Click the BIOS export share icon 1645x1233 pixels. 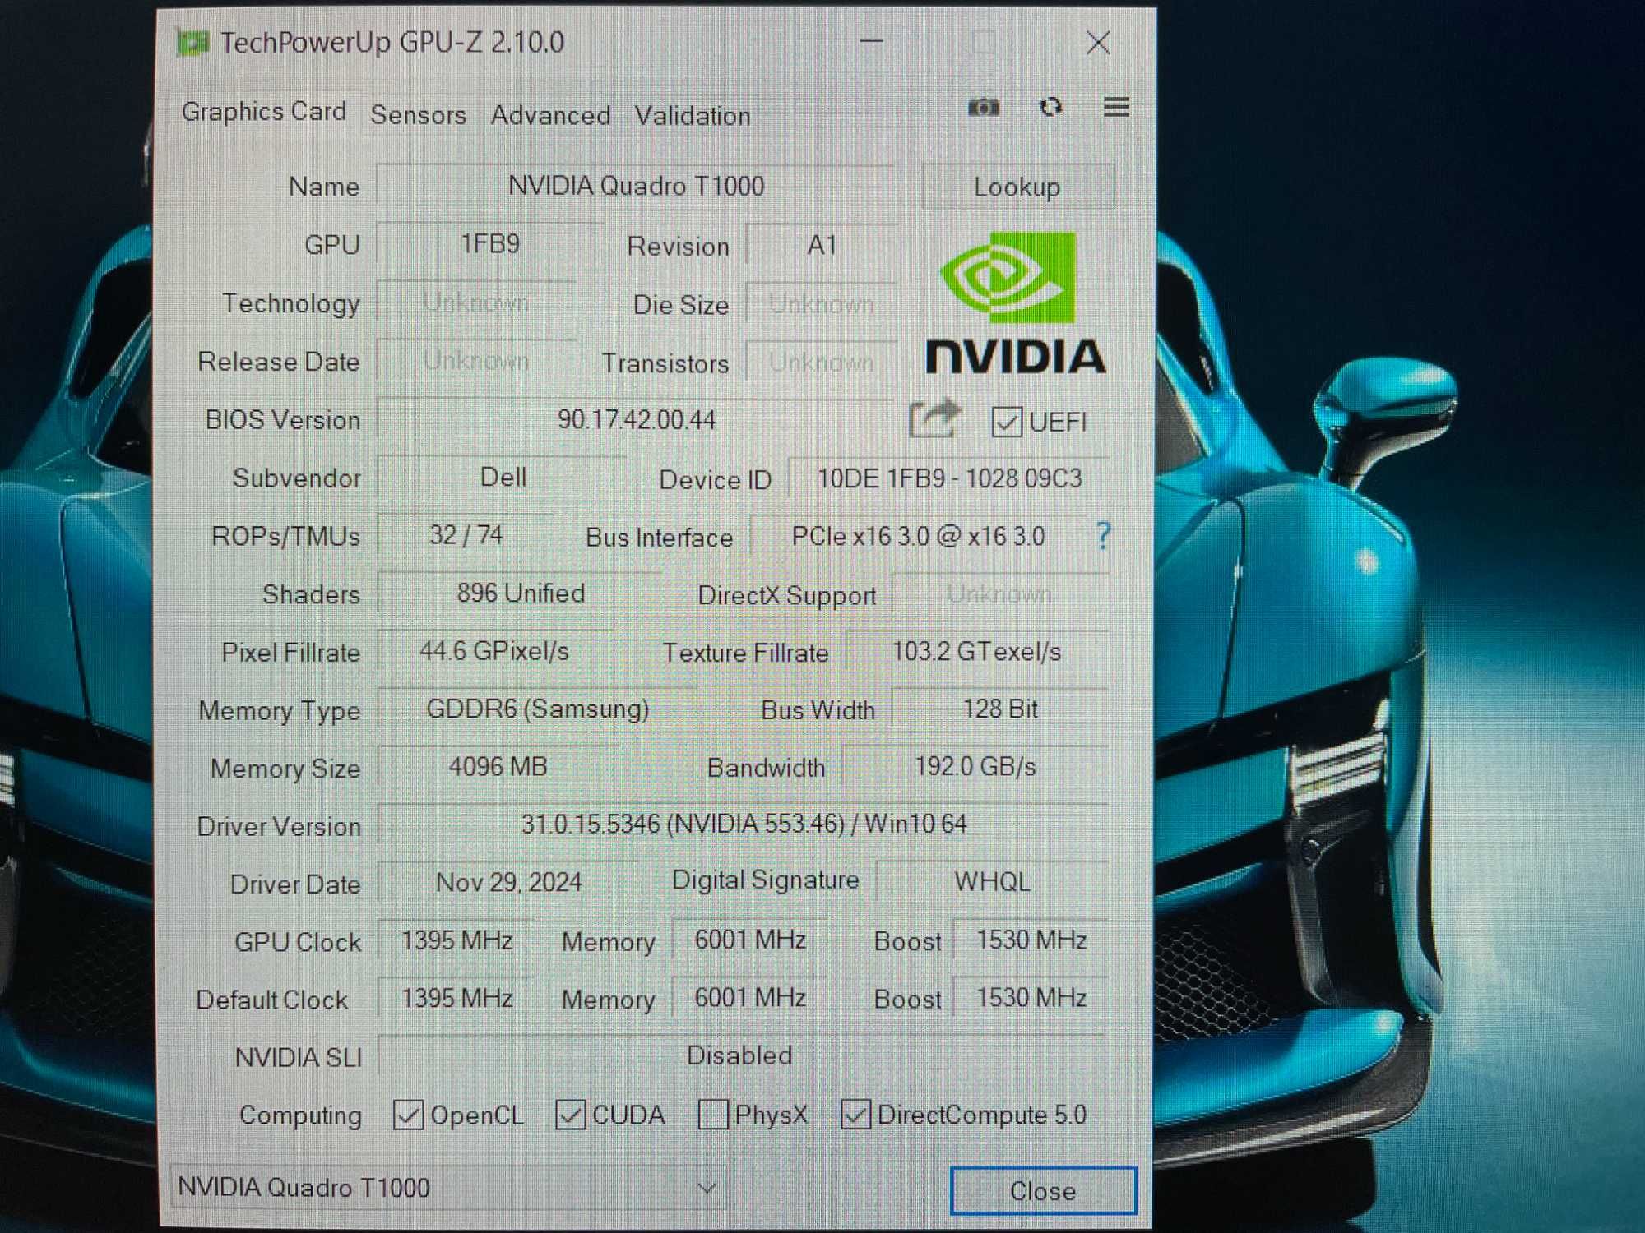click(x=934, y=419)
